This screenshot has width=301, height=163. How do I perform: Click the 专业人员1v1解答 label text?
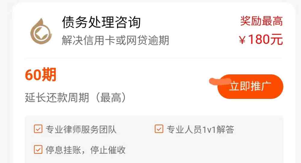click(x=200, y=129)
